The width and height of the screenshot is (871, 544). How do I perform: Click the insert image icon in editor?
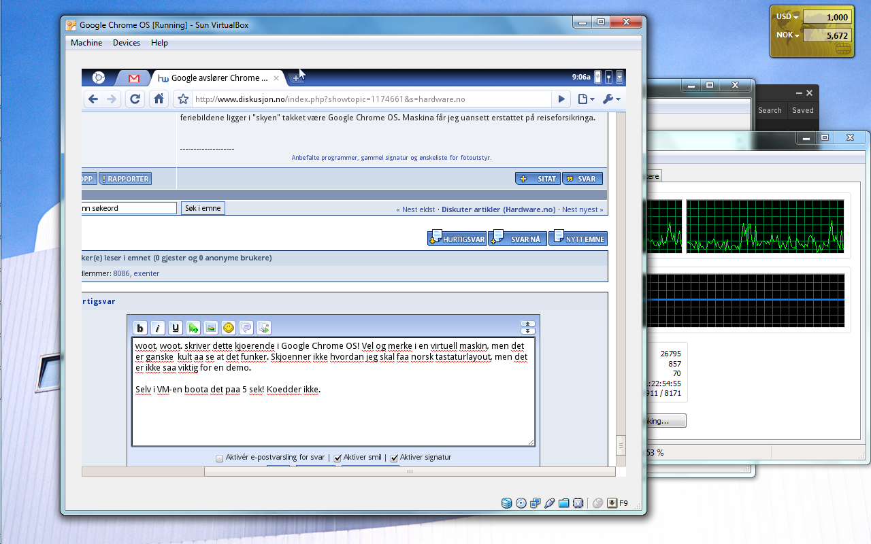point(211,328)
